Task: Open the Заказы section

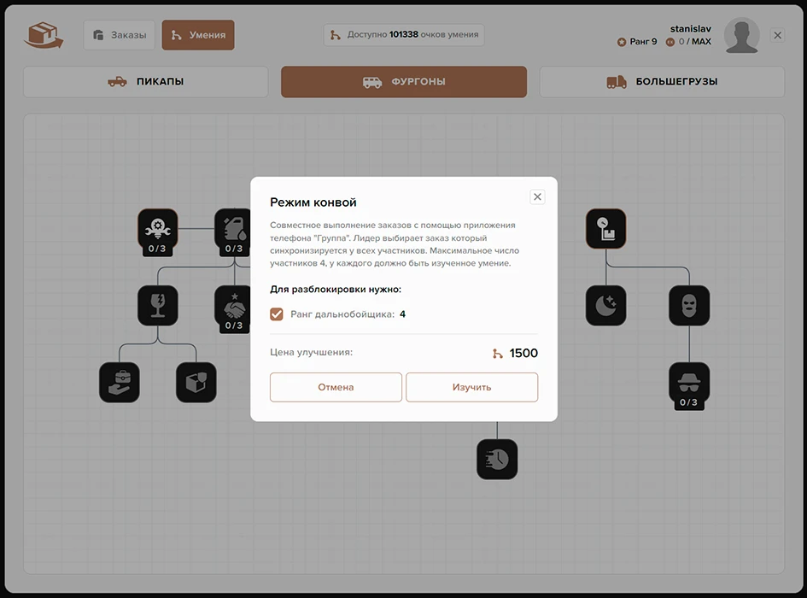Action: click(120, 35)
